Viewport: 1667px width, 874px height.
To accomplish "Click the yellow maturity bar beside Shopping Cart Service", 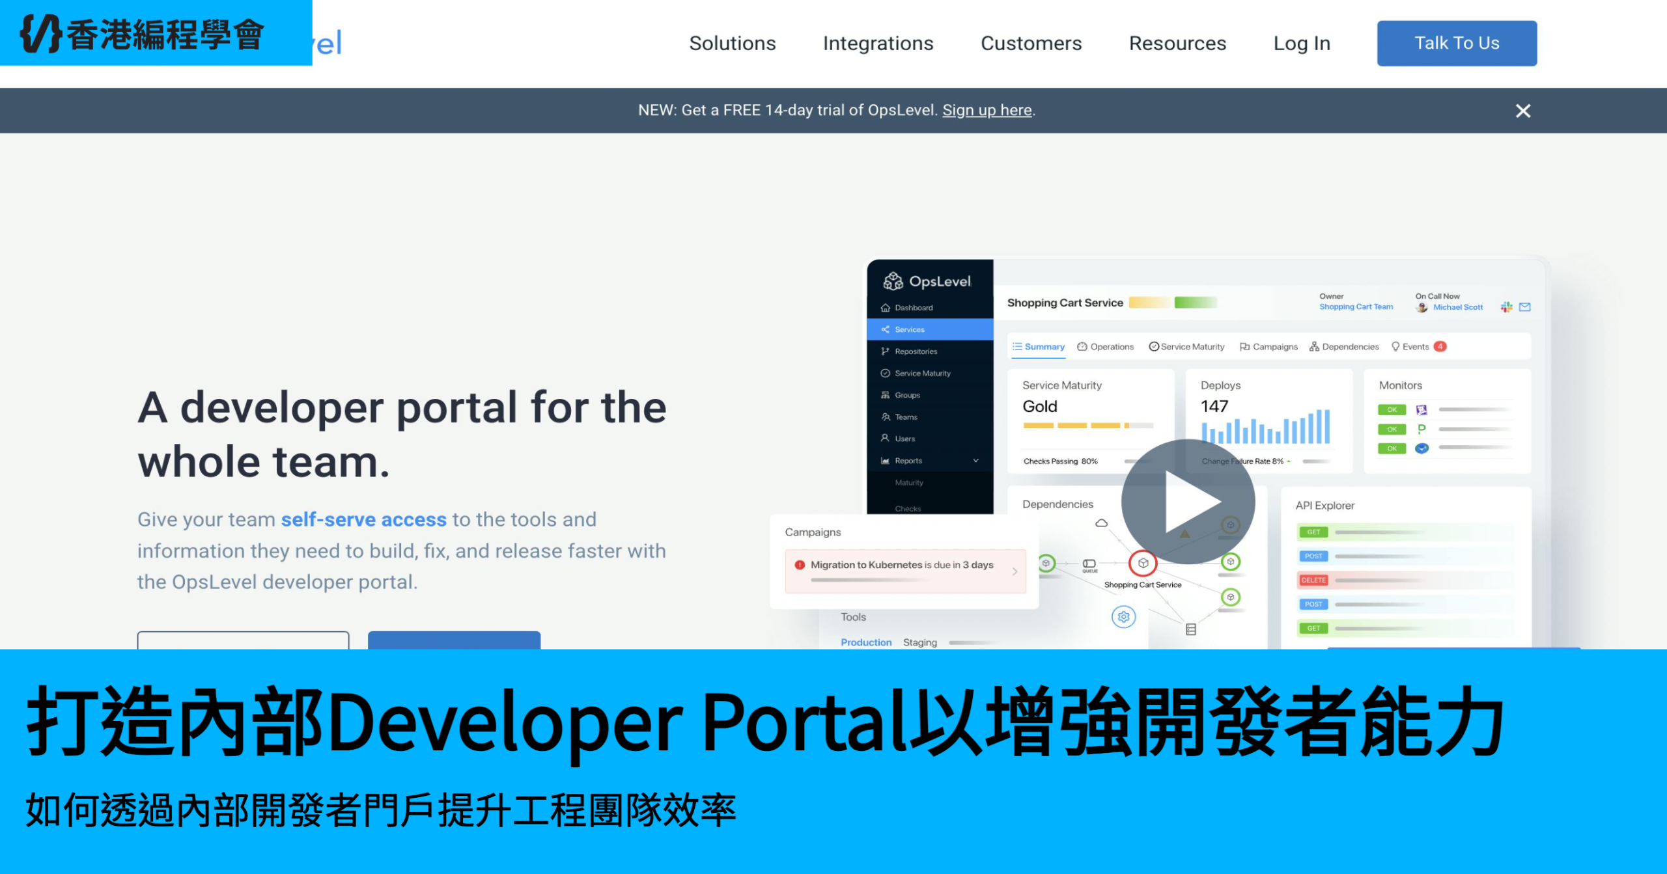I will click(1149, 303).
